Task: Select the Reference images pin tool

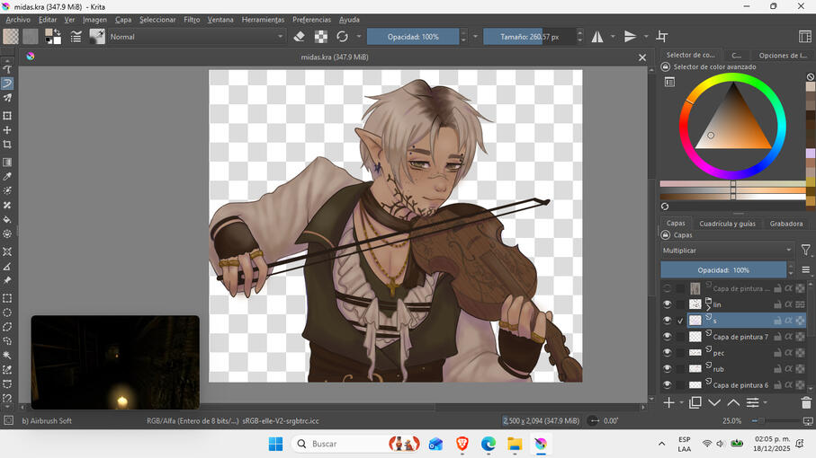Action: tap(7, 280)
